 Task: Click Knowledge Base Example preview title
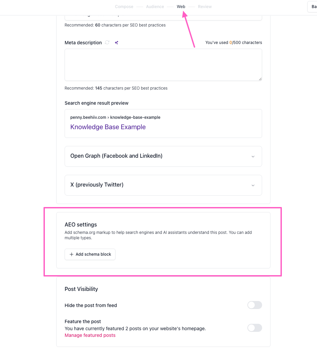[x=108, y=127]
